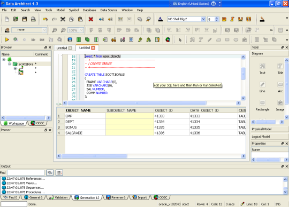Switch to the Workspace browser tab
Viewport: 289px width, 207px height.
coord(14,123)
